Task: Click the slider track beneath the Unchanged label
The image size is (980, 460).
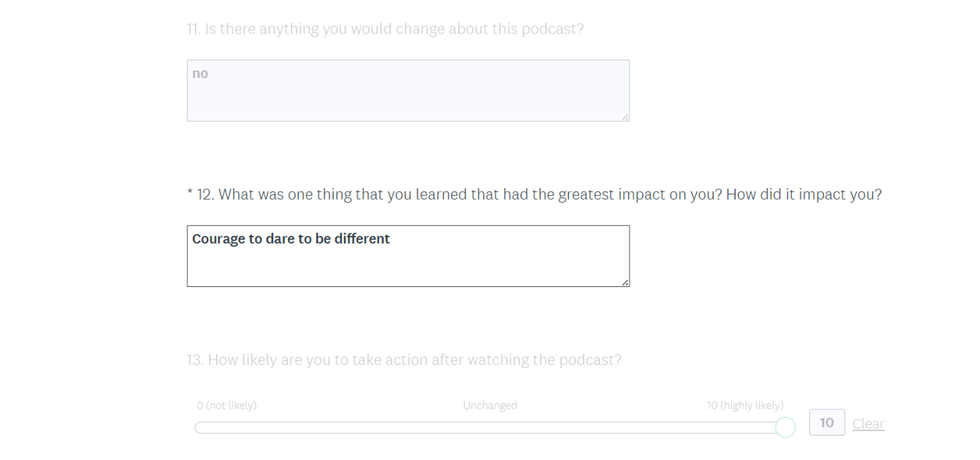Action: [490, 427]
